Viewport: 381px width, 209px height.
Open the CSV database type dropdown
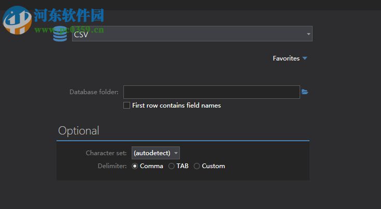point(192,34)
